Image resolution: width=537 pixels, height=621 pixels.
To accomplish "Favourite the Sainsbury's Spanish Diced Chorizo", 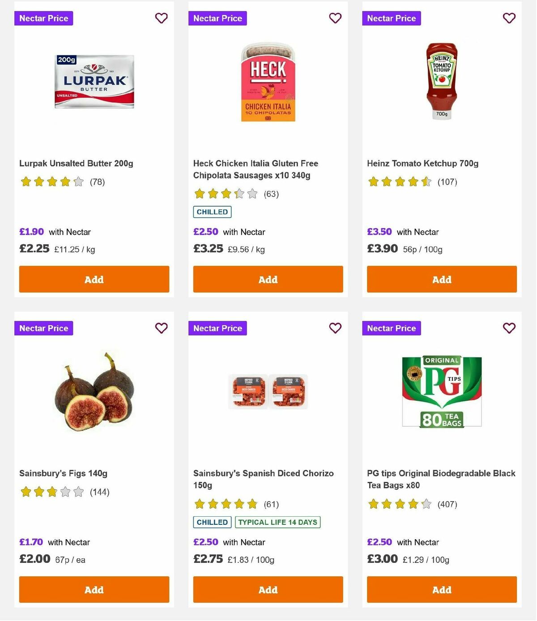I will (335, 328).
